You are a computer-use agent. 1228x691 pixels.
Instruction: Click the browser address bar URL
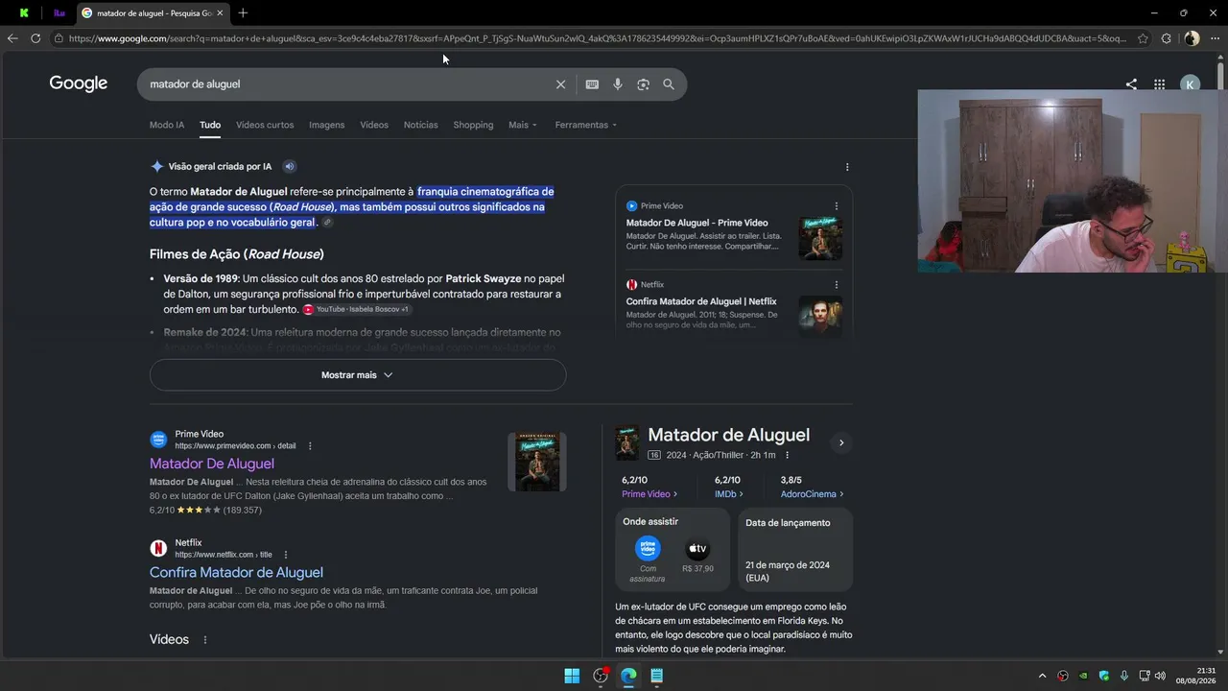[x=595, y=38]
